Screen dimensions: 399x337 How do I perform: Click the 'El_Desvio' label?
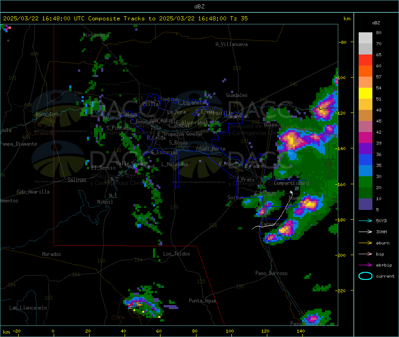pyautogui.click(x=103, y=168)
